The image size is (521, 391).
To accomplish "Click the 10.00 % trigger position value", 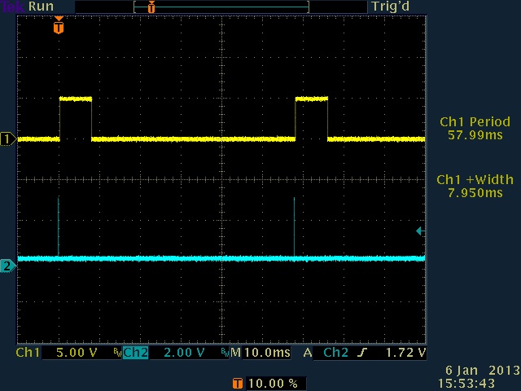I will click(x=273, y=384).
